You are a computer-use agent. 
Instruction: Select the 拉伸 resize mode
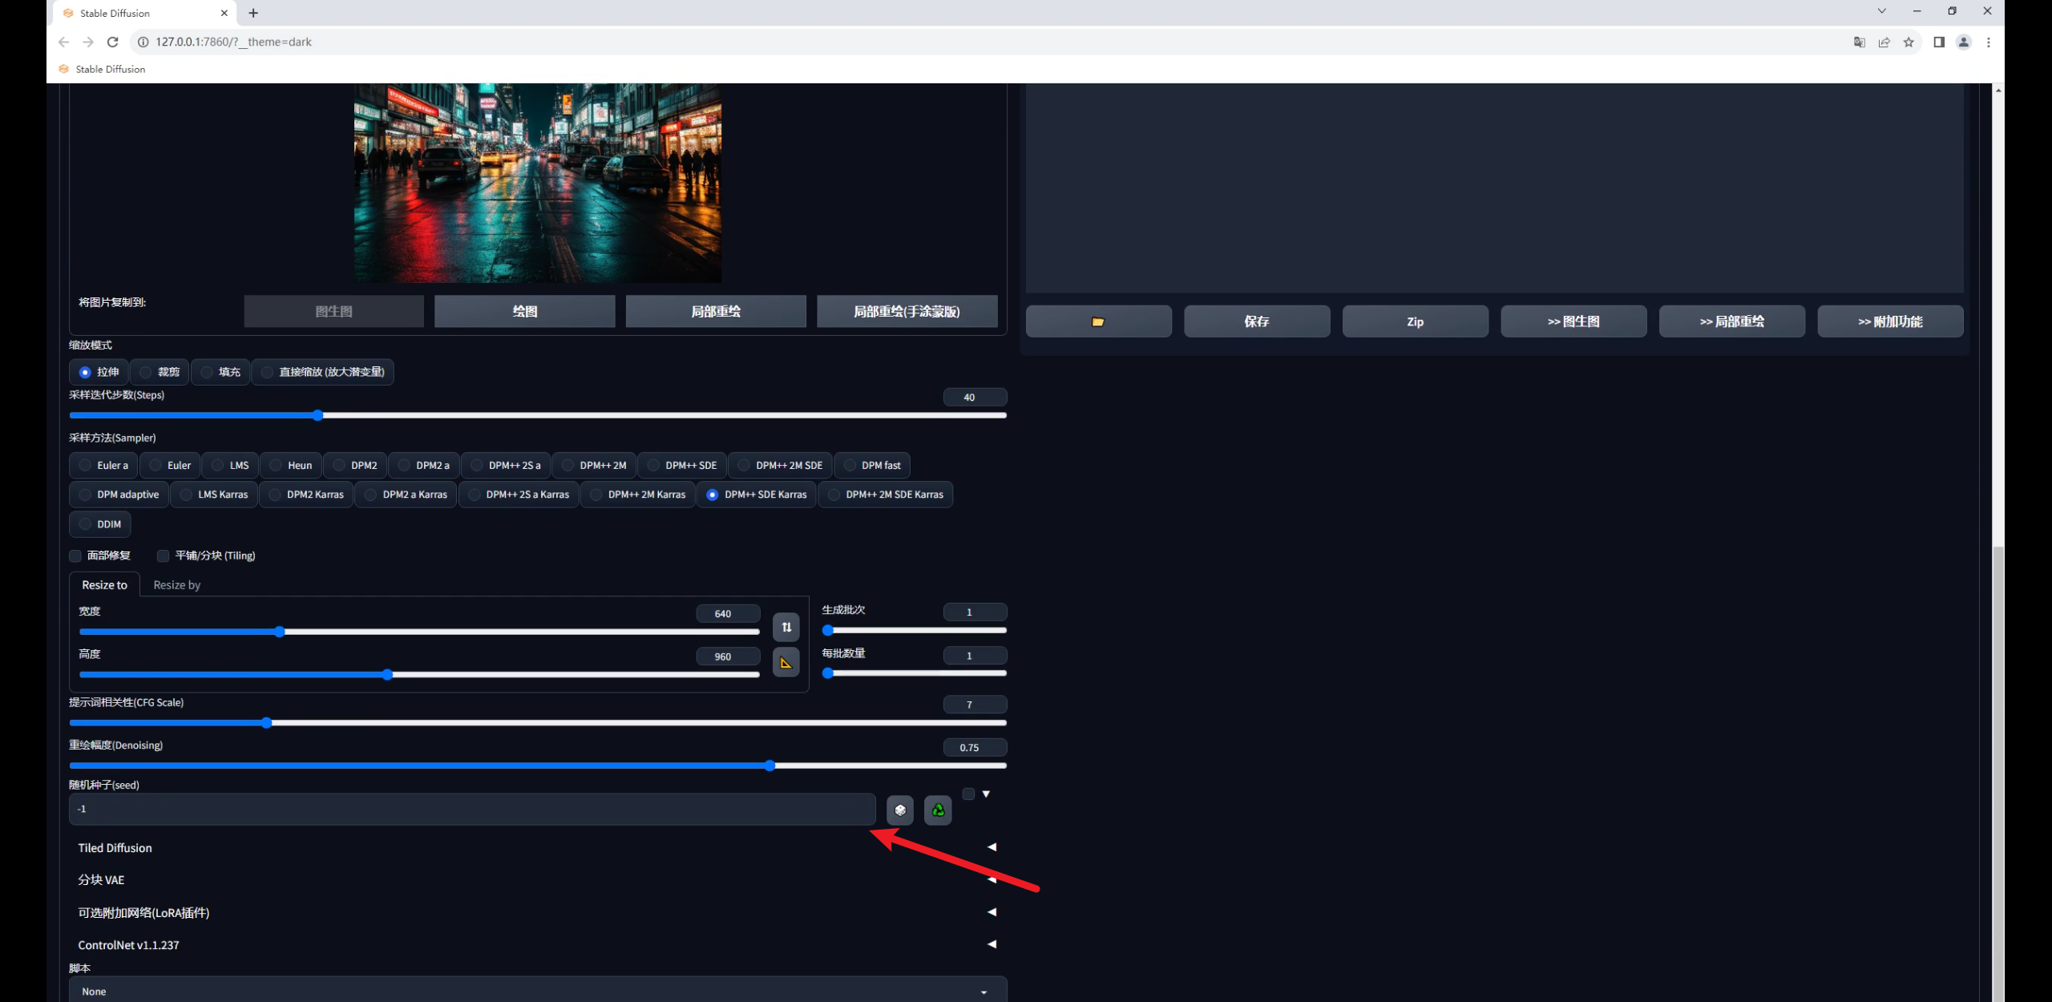[99, 372]
